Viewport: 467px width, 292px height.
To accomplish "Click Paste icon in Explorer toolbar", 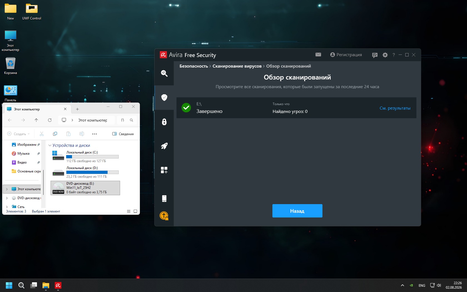I will (68, 134).
